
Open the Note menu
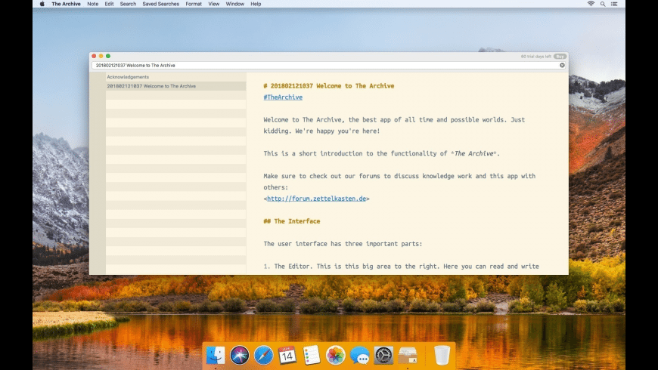pyautogui.click(x=93, y=4)
